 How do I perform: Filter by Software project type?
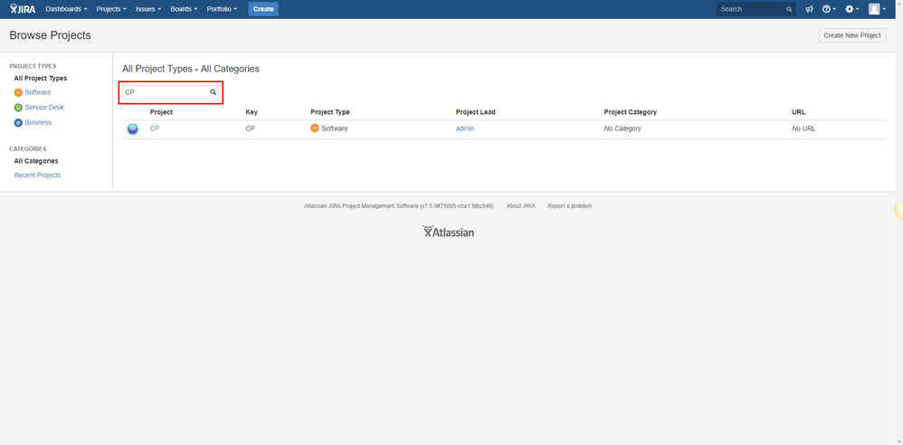coord(37,92)
